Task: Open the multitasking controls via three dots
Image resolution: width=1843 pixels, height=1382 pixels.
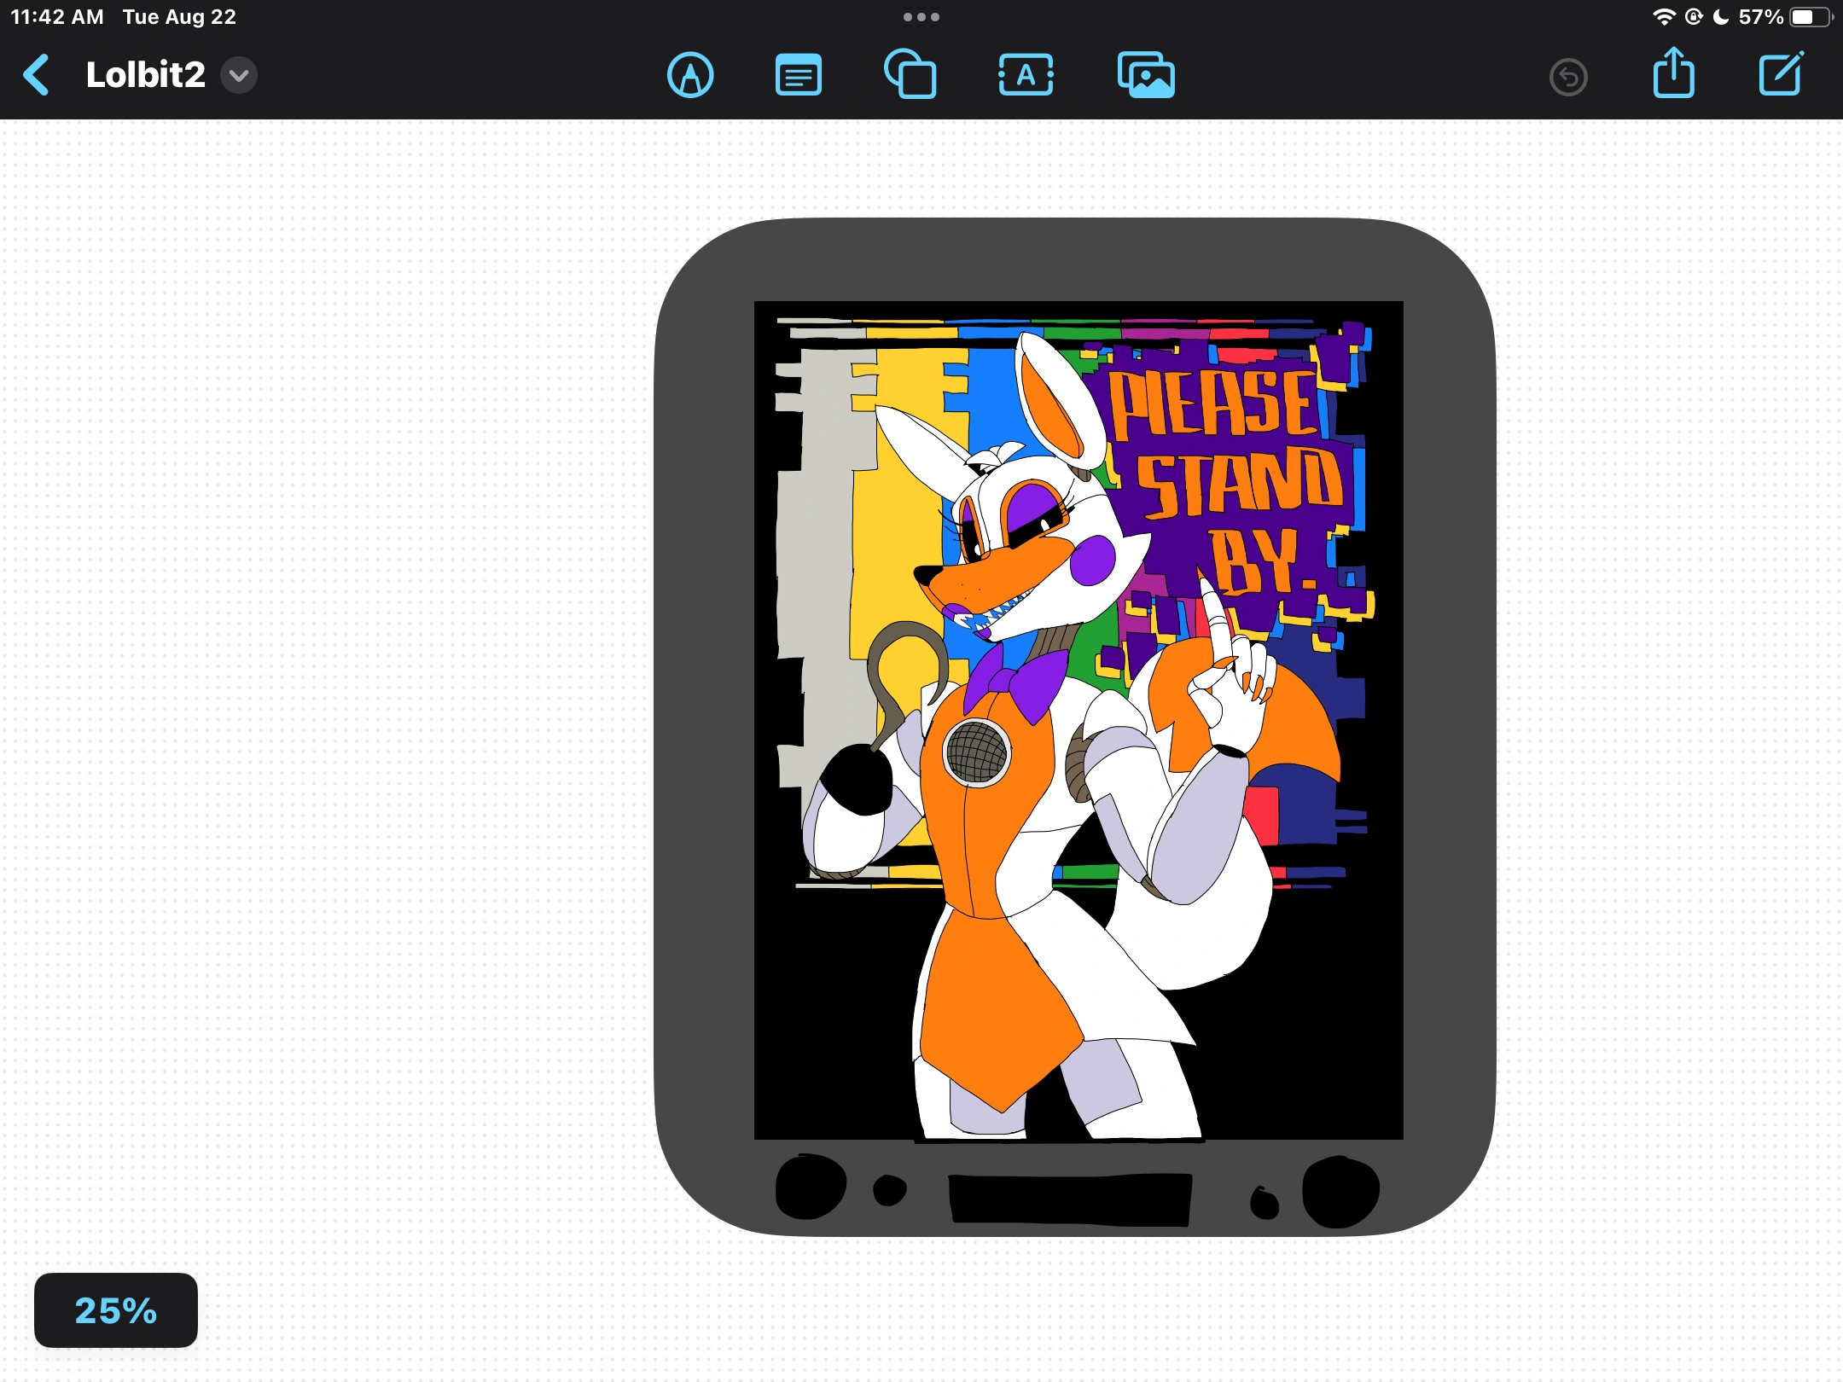Action: [921, 15]
